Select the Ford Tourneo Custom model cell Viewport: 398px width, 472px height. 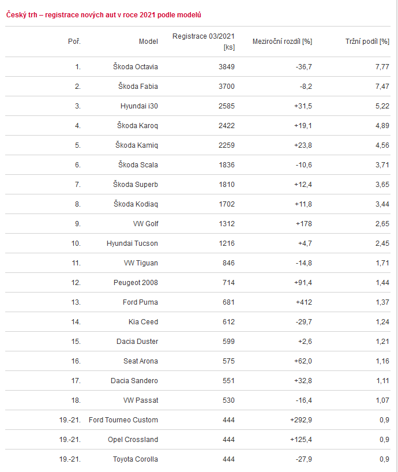click(123, 420)
